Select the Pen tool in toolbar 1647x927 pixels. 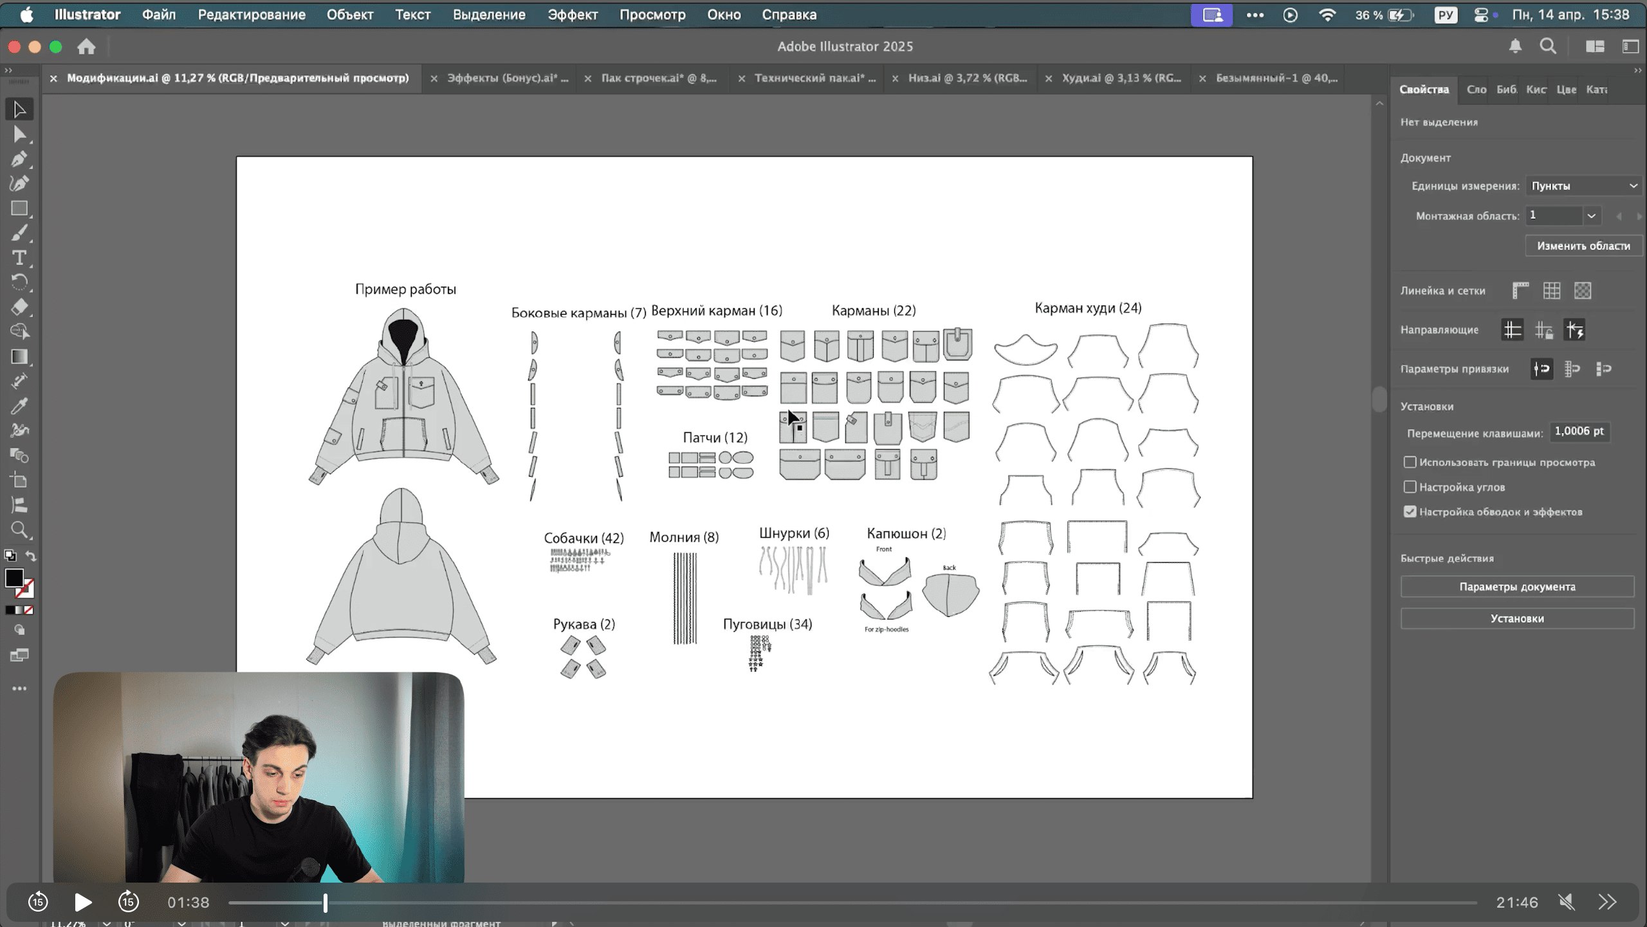(19, 159)
